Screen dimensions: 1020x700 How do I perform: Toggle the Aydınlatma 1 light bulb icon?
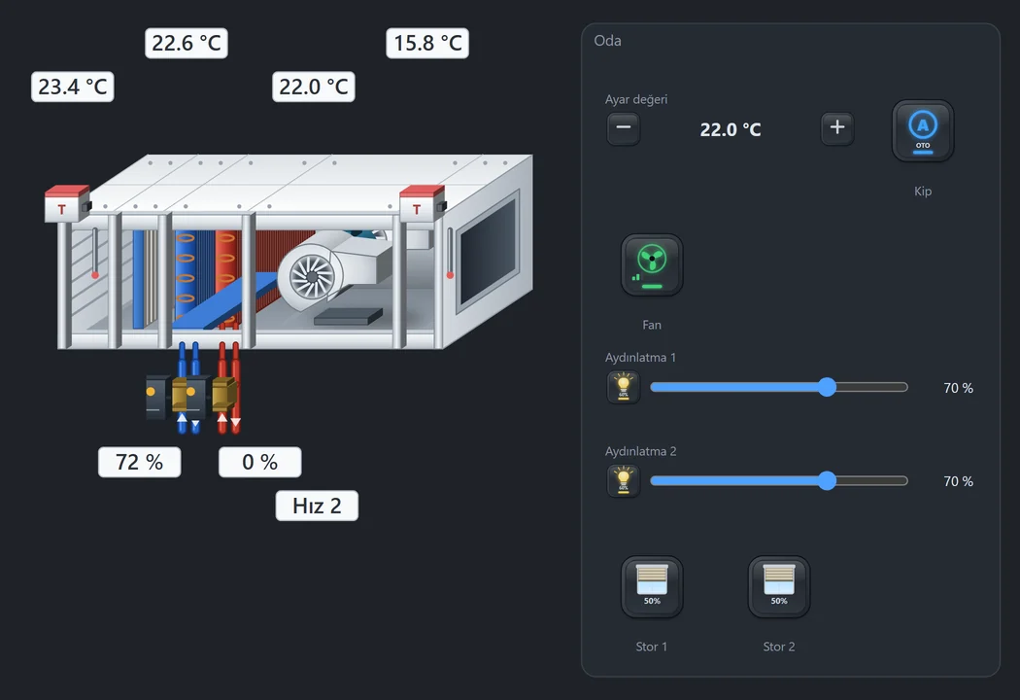(624, 387)
